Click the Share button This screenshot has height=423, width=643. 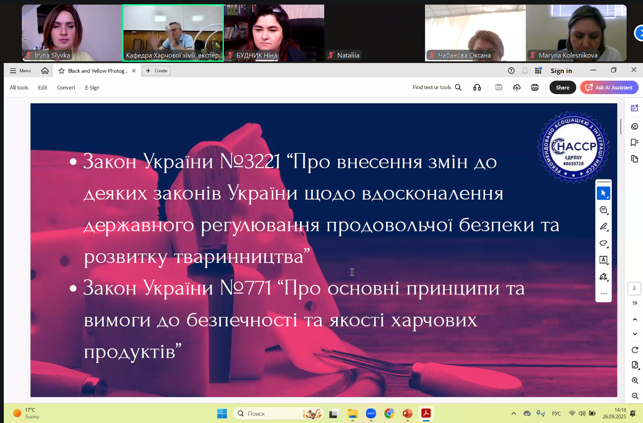pyautogui.click(x=562, y=87)
